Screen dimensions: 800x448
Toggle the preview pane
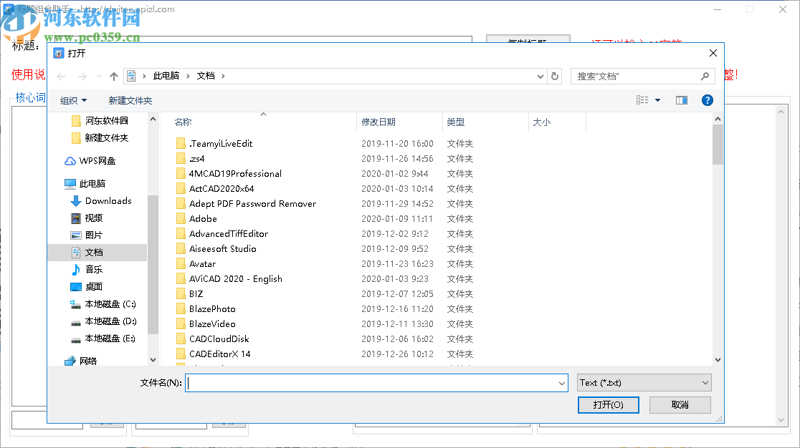[x=681, y=99]
